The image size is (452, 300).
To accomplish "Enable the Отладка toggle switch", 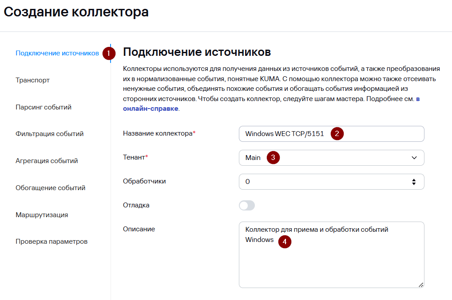I will pos(247,206).
